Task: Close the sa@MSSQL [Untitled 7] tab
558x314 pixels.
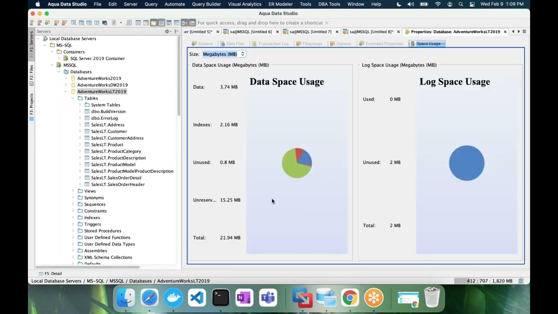Action: 337,32
